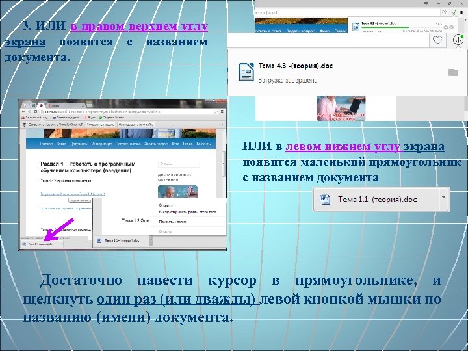
Task: Click the small heart icon in Opera address bar
Action: pos(444,12)
